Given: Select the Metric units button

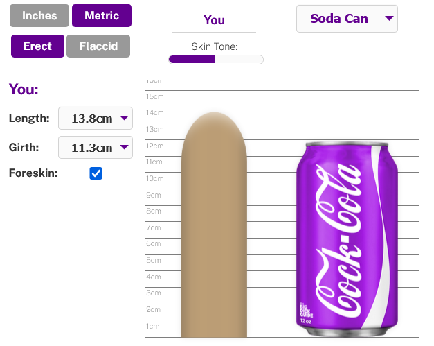Looking at the screenshot, I should click(x=102, y=15).
